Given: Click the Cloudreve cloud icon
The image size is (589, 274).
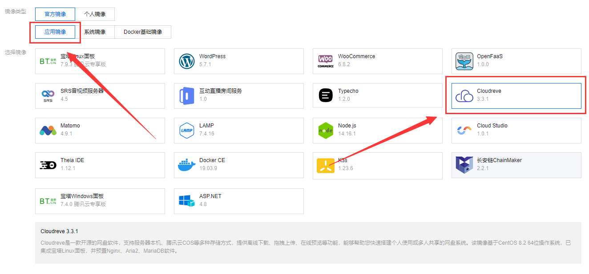Looking at the screenshot, I should [464, 96].
